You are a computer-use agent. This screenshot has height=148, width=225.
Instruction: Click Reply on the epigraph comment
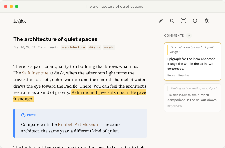pos(171,75)
